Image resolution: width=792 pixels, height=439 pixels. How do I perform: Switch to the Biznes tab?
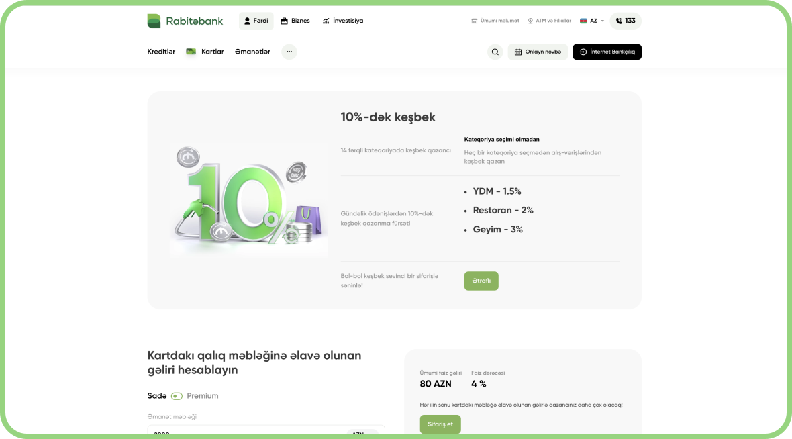click(295, 21)
